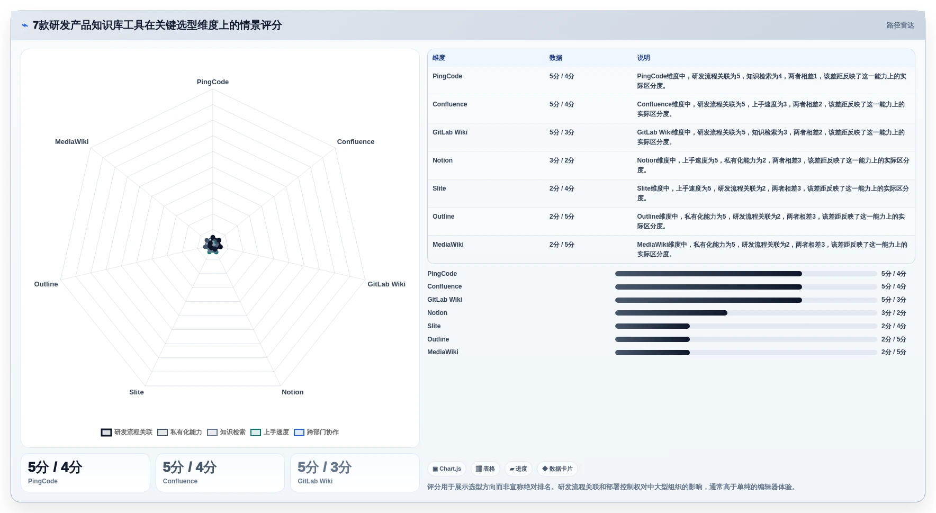Viewport: 936px width, 513px height.
Task: Click the Notion axis label on radar
Action: pos(293,392)
